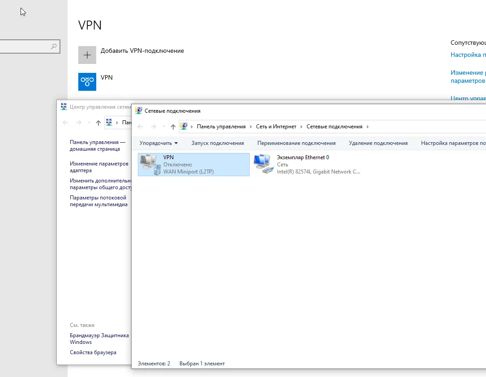Click Удаление подключения toolbar command
The width and height of the screenshot is (486, 377).
pyautogui.click(x=378, y=143)
